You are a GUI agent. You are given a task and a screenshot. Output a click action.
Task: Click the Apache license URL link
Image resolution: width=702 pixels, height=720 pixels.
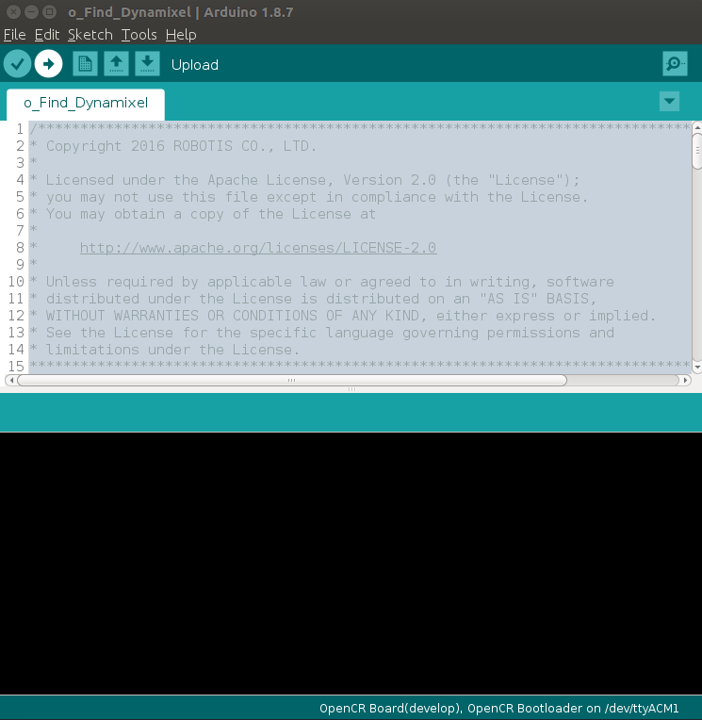coord(257,248)
